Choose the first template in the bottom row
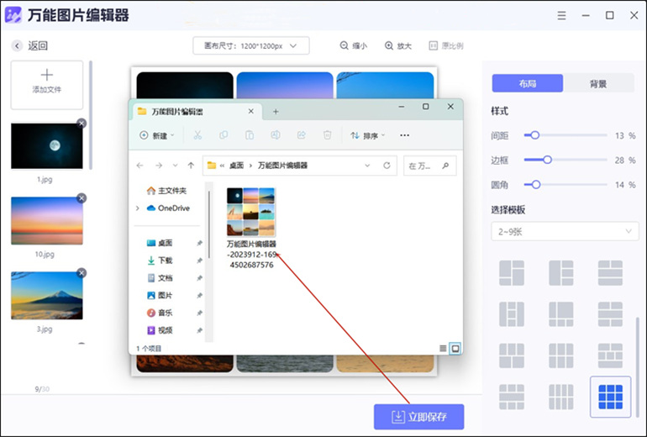This screenshot has width=647, height=437. (512, 397)
